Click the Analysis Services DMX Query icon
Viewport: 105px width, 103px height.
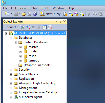point(76,14)
